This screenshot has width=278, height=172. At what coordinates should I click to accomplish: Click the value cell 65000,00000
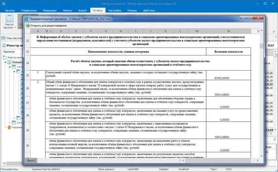point(229,75)
